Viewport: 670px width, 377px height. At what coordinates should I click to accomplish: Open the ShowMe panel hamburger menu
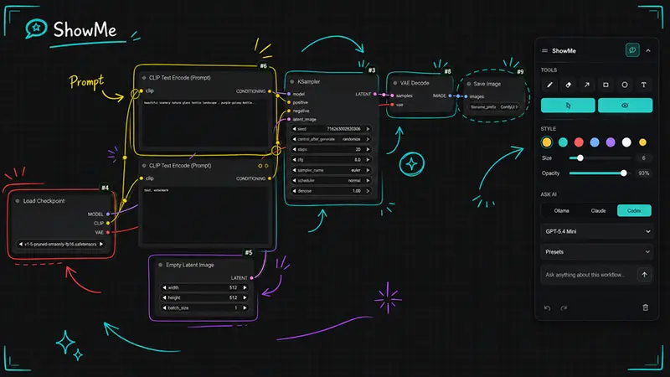[545, 50]
